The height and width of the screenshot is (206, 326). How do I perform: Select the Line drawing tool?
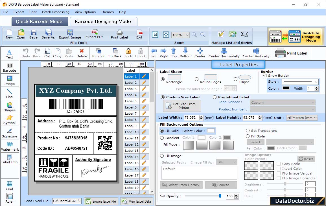[x=10, y=94]
